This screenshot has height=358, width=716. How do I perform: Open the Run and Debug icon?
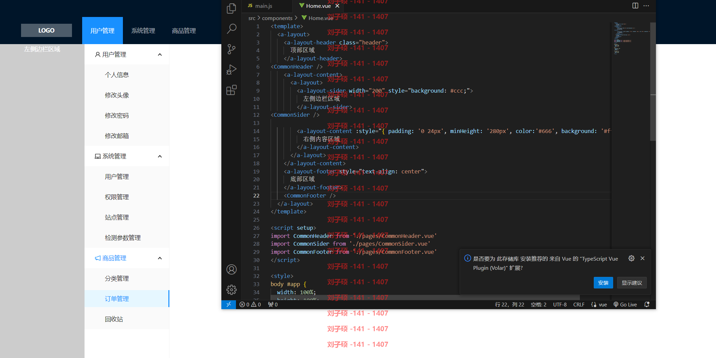[x=232, y=70]
